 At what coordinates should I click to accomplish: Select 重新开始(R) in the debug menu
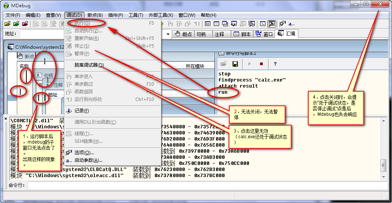[112, 38]
